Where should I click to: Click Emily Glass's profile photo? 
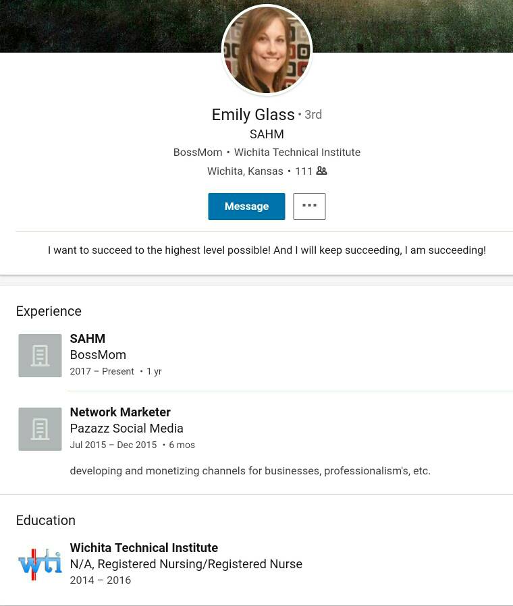click(267, 51)
